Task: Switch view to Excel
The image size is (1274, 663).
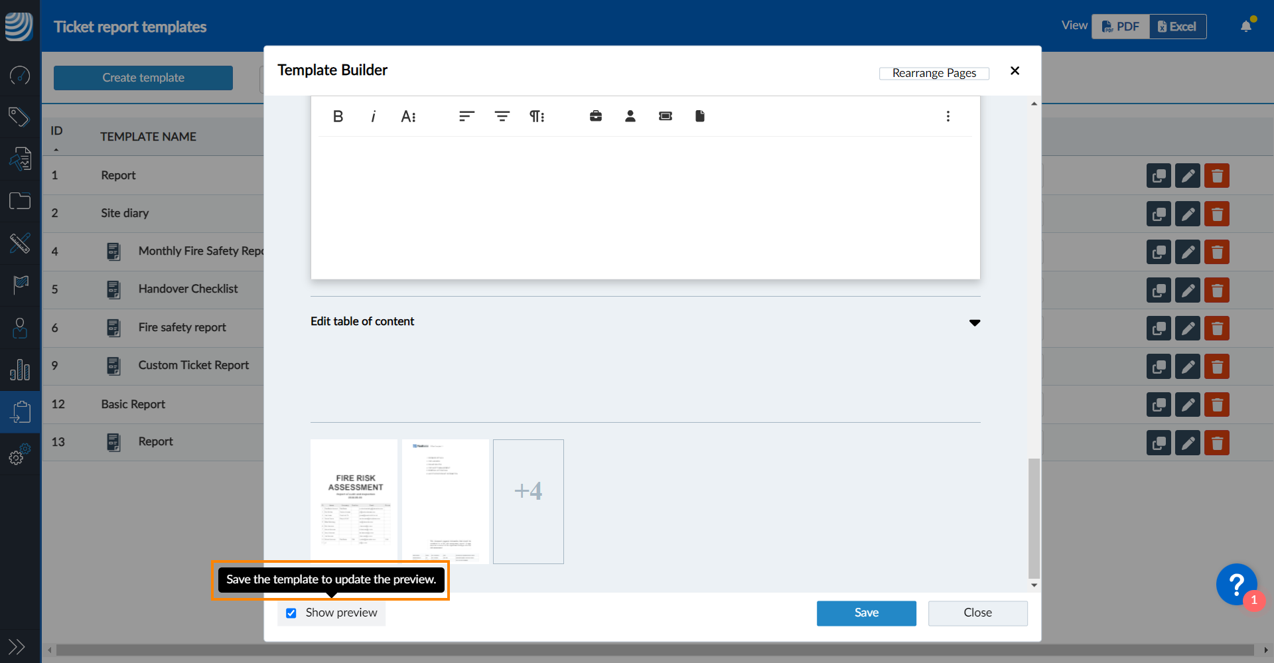Action: (x=1177, y=27)
